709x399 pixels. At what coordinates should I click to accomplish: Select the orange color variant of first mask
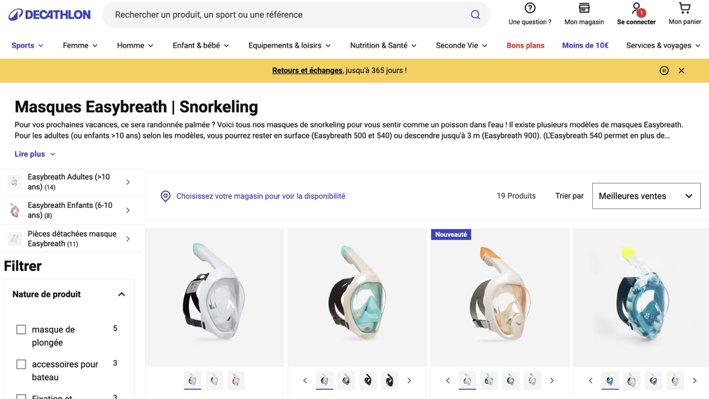tap(236, 381)
